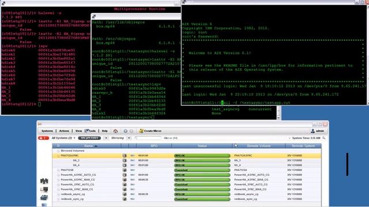Viewport: 369px width, 207px height.
Task: Open the Systems menu in XIV GUI
Action: pyautogui.click(x=47, y=131)
